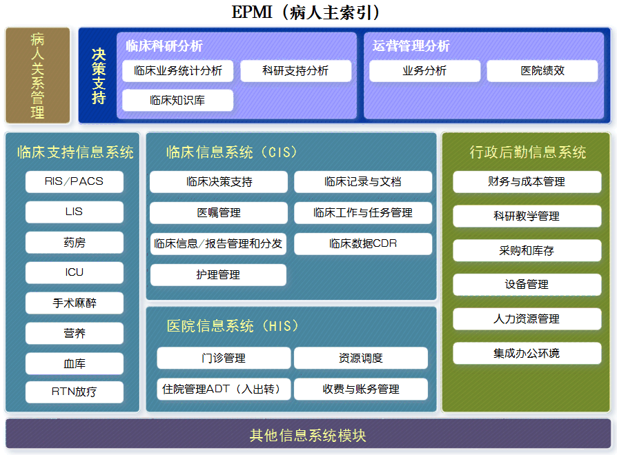
Task: Select the RTN放疗 box
Action: pos(75,392)
